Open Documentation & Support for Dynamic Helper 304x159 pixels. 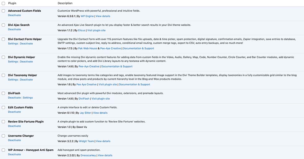click(x=117, y=66)
